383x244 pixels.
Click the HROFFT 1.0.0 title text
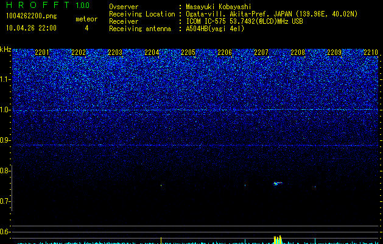coord(48,5)
